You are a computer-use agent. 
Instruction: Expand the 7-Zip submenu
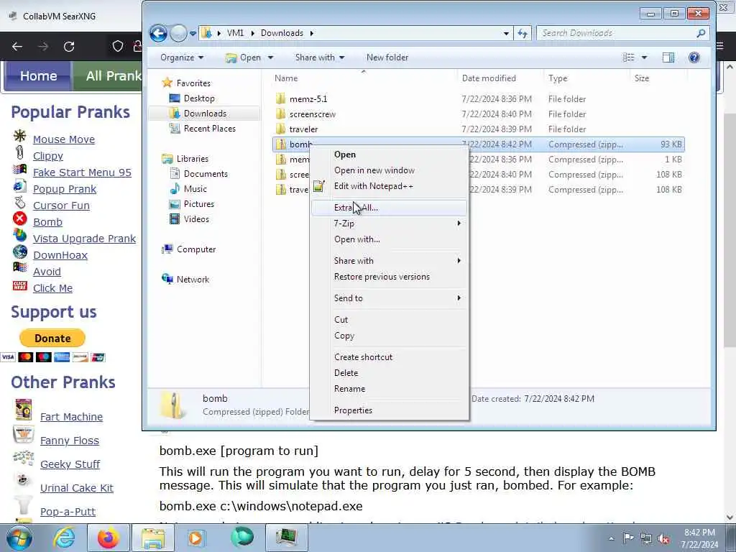389,224
